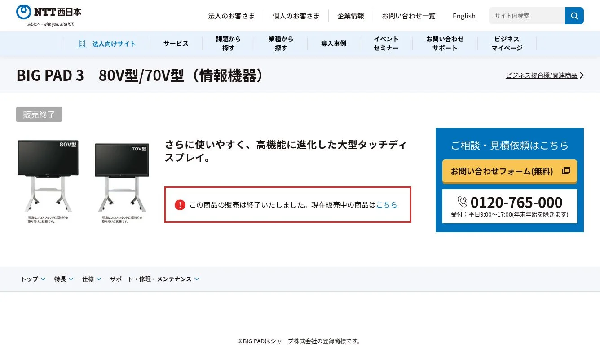Click the 販売終了 status label
Viewport: 600px width, 345px height.
pos(39,115)
